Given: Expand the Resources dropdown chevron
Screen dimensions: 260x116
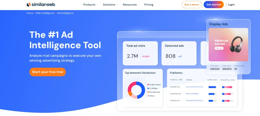Looking at the screenshot, I should pyautogui.click(x=139, y=5).
